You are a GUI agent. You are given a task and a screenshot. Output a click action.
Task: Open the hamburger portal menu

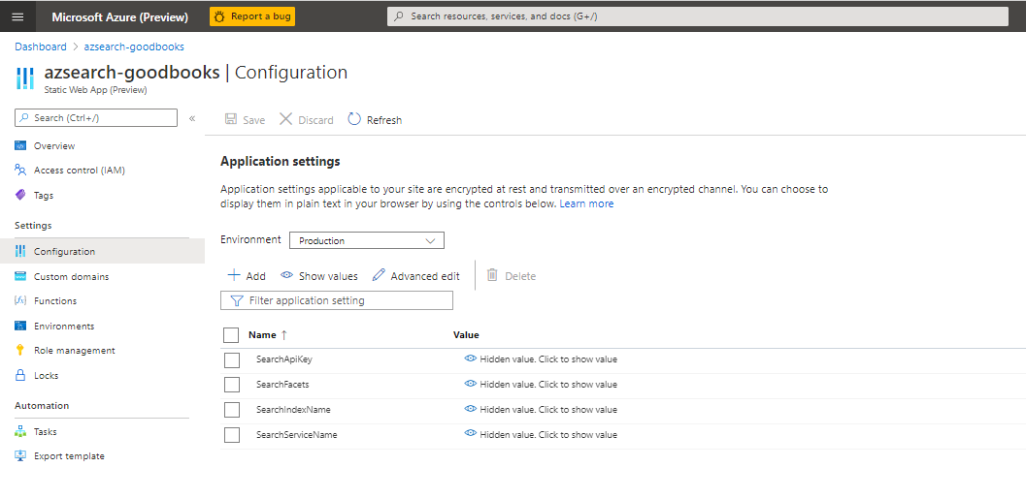(x=17, y=17)
